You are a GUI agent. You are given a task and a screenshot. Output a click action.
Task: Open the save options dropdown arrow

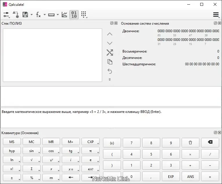[x=32, y=15]
